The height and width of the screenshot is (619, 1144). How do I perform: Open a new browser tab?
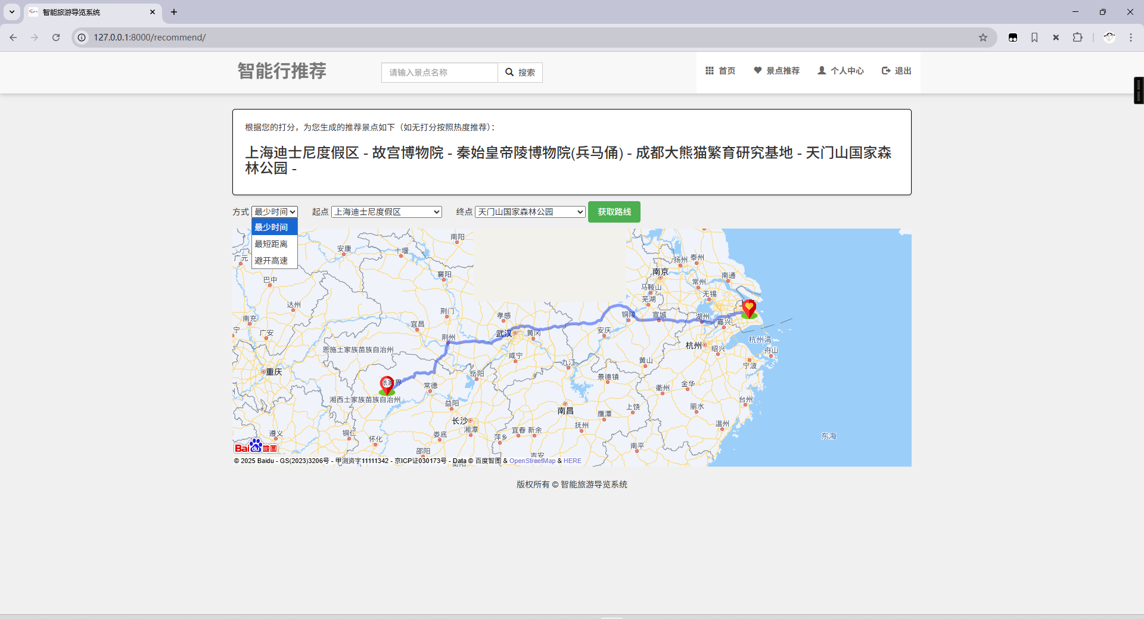click(x=174, y=12)
